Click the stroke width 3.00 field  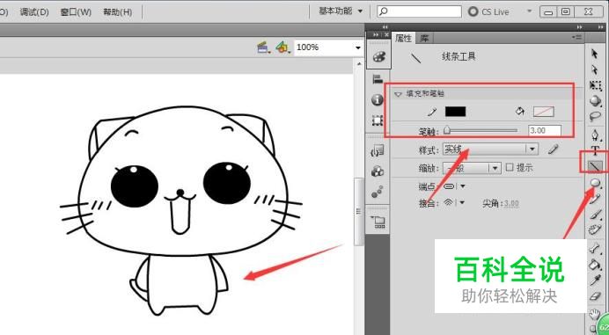(x=545, y=131)
